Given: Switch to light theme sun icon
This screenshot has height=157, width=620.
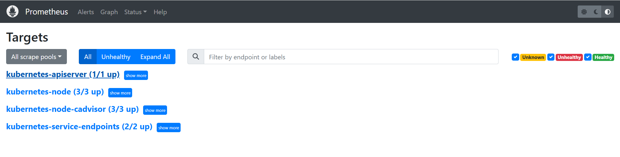Looking at the screenshot, I should [x=584, y=12].
